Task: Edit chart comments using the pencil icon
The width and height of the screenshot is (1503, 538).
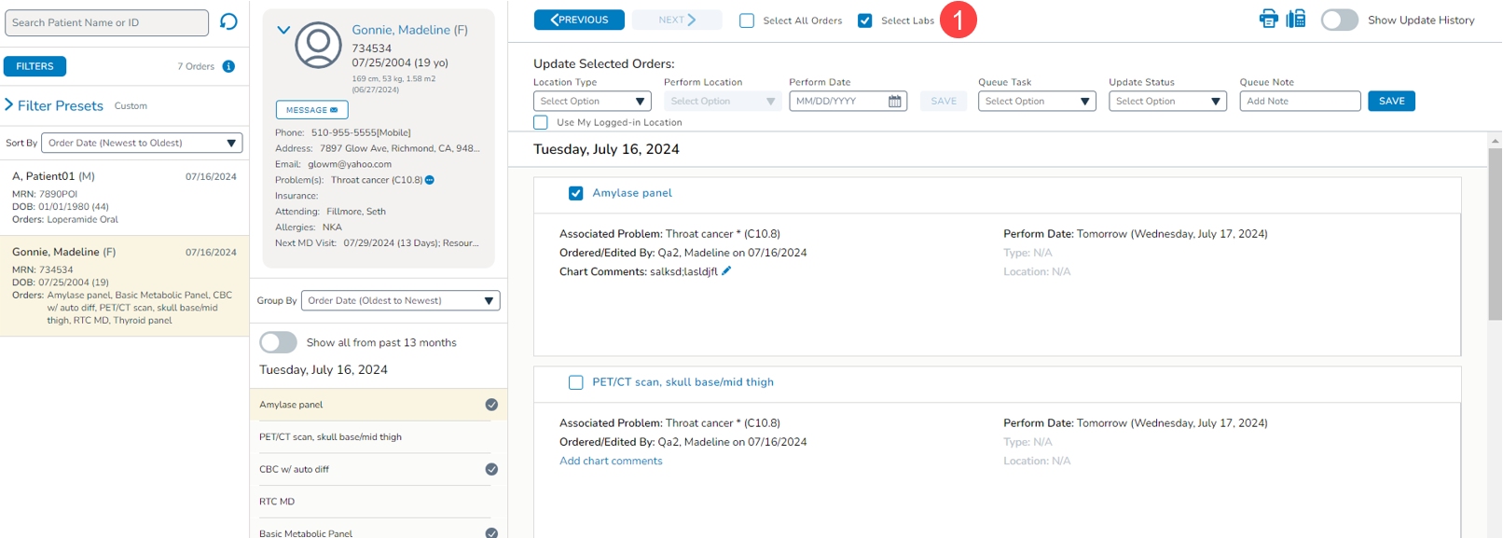Action: pos(727,271)
